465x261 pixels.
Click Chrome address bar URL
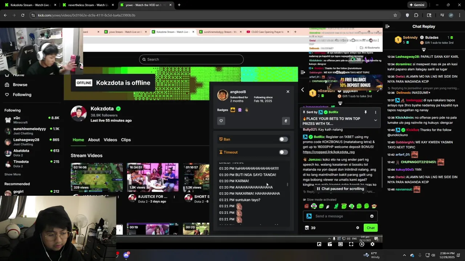[86, 15]
